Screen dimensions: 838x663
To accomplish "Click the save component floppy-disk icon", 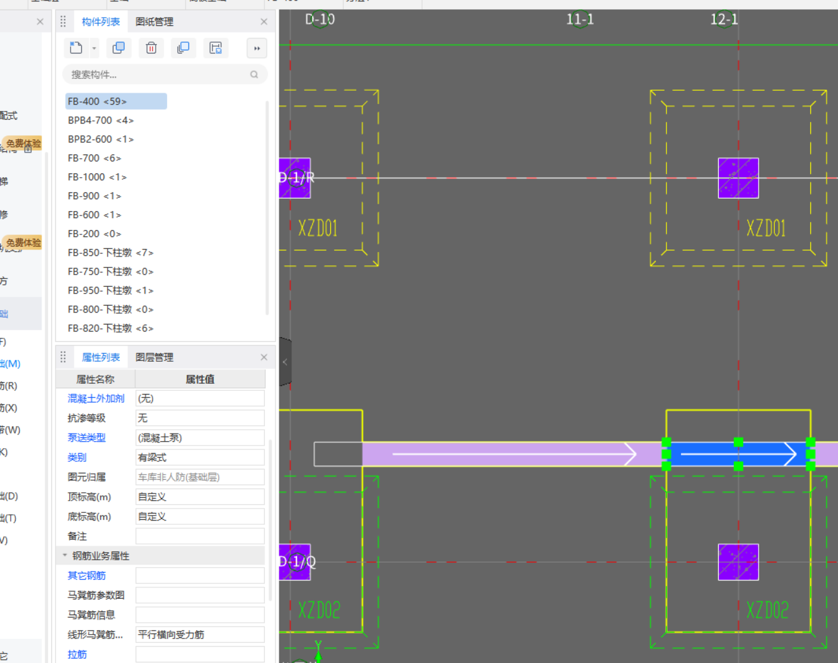I will coord(216,48).
